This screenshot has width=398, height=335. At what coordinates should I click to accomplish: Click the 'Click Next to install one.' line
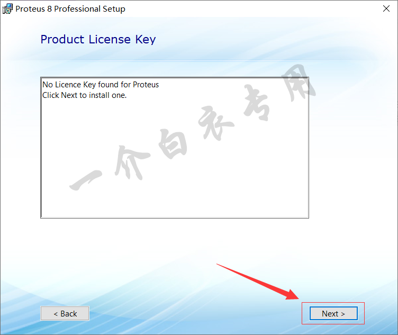tap(84, 95)
